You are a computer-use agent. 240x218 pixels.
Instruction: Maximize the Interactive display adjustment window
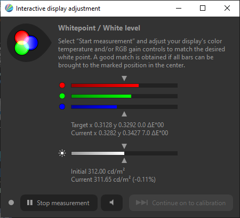(203, 8)
